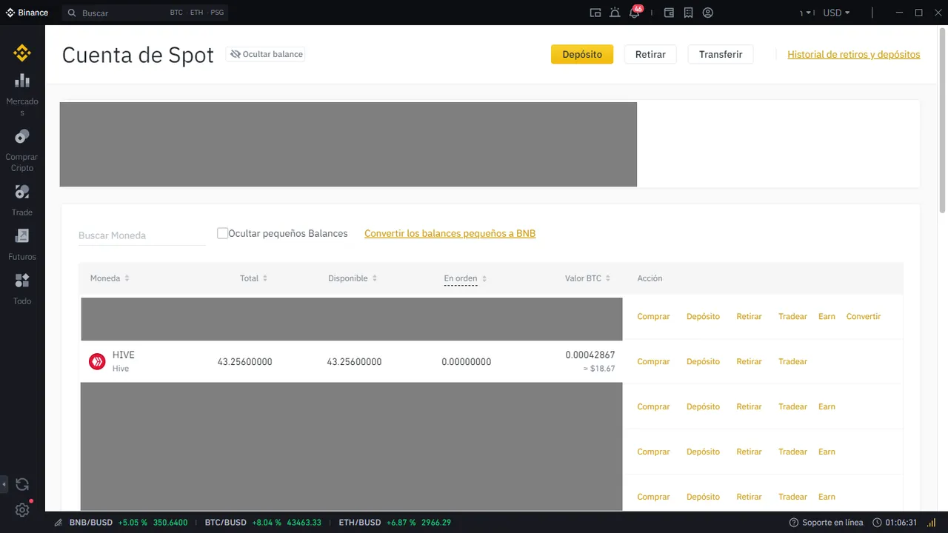Open the USD currency dropdown
Screen dimensions: 948x533
(x=836, y=13)
